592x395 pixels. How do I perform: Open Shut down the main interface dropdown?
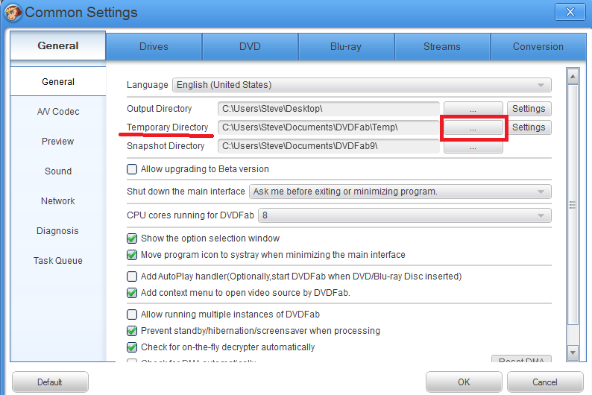click(400, 192)
